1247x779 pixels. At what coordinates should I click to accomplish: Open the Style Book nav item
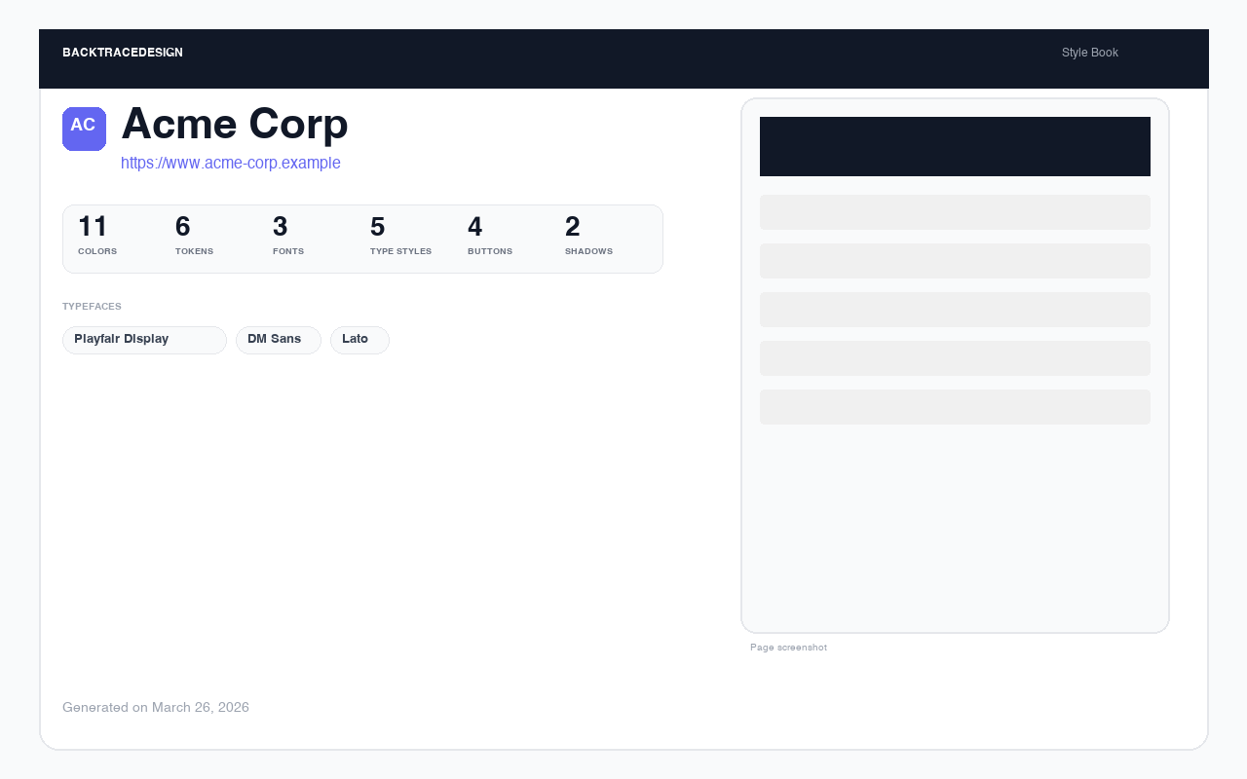1089,53
